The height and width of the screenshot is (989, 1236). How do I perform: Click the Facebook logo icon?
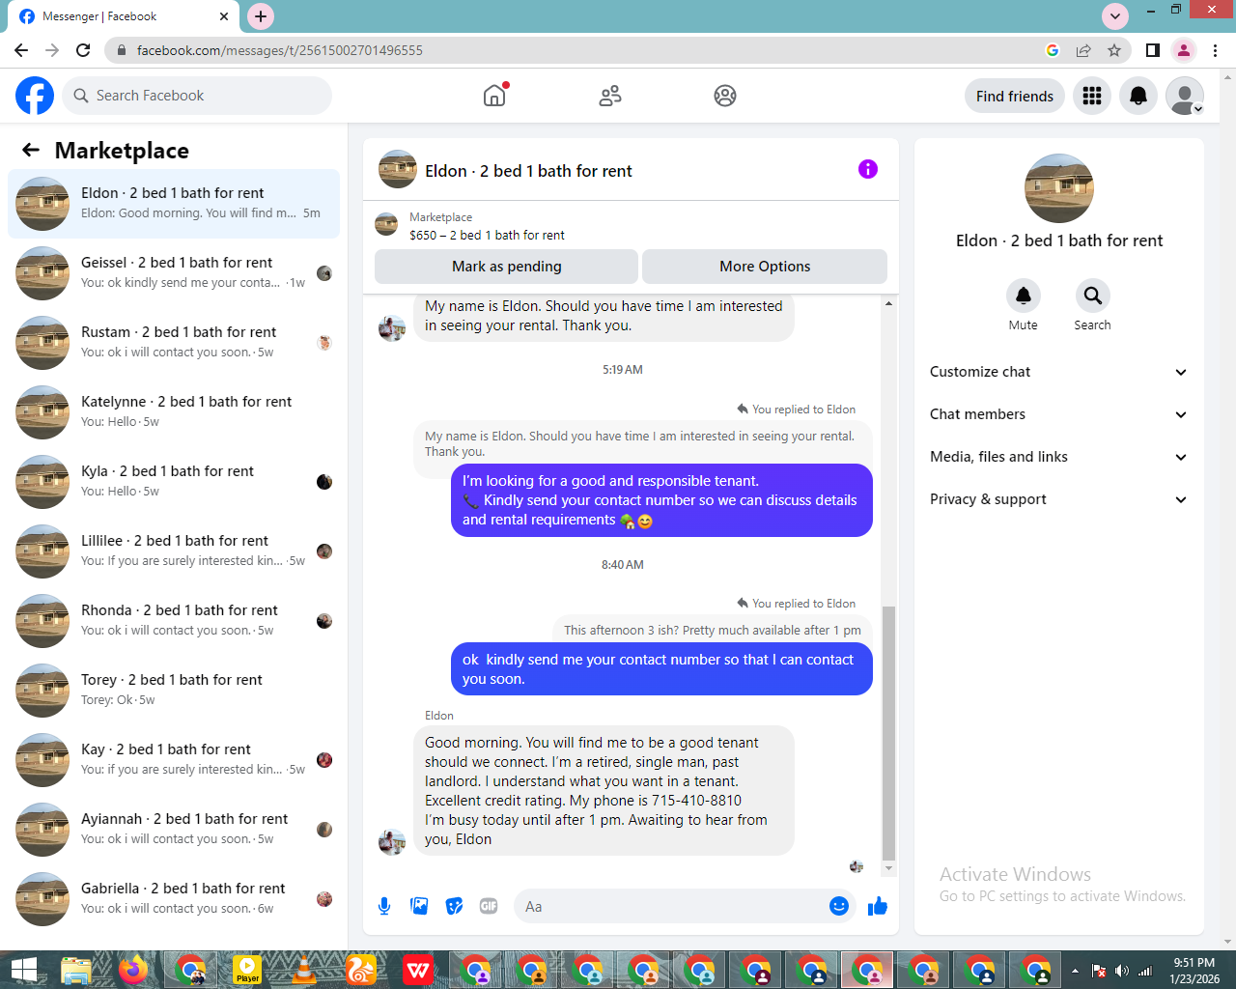pyautogui.click(x=35, y=96)
